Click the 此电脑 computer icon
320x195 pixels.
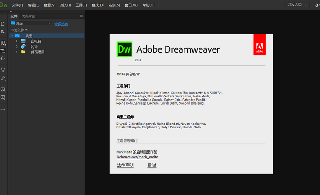(x=23, y=41)
